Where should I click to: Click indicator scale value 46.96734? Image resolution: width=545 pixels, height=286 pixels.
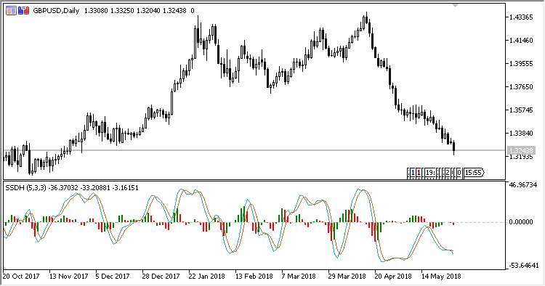point(523,185)
